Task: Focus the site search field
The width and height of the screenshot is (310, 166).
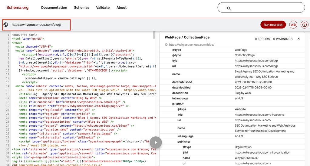Action: (261, 8)
